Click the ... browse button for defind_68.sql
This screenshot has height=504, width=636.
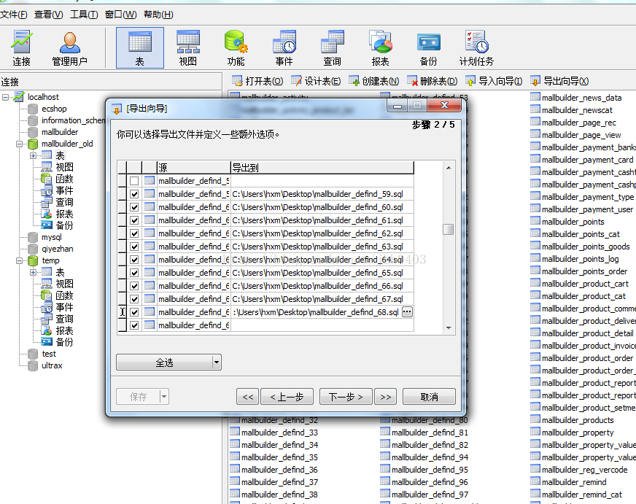(x=407, y=311)
